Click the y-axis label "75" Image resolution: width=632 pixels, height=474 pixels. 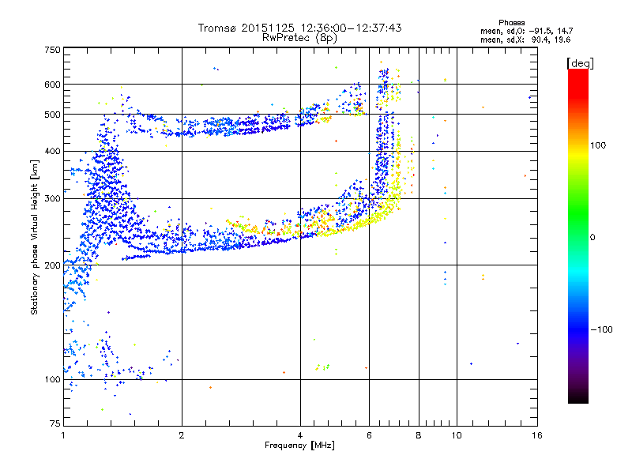[x=55, y=423]
